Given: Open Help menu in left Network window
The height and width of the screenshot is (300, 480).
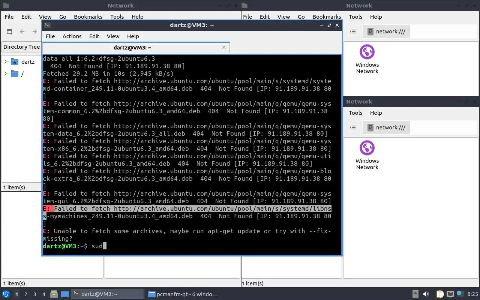Looking at the screenshot, I should 138,17.
